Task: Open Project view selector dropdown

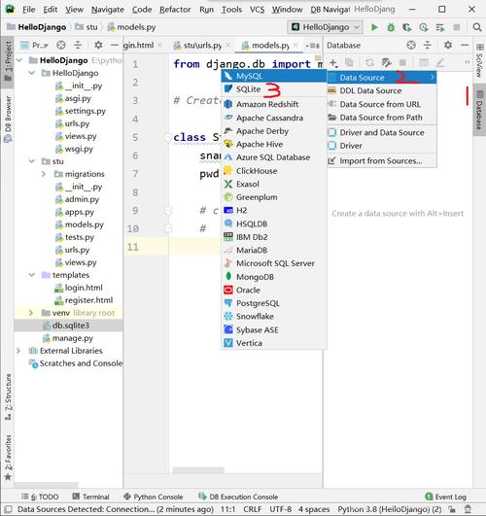Action: [x=34, y=45]
